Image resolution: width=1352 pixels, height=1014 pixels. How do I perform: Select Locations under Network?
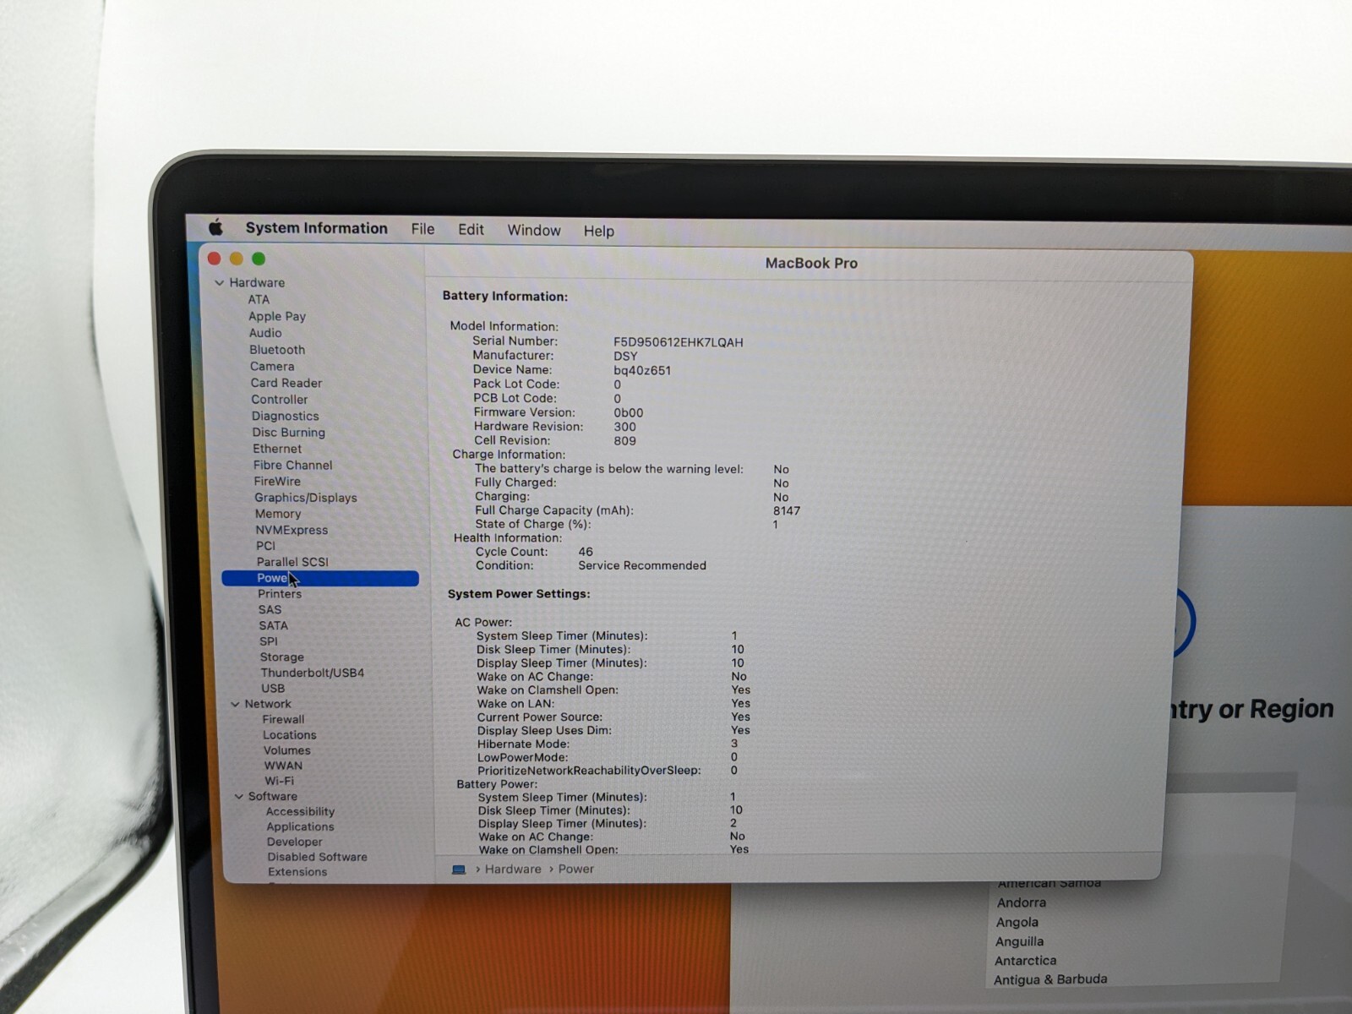tap(290, 735)
